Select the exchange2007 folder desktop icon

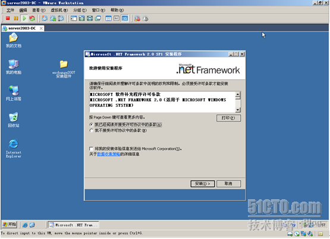coord(64,69)
